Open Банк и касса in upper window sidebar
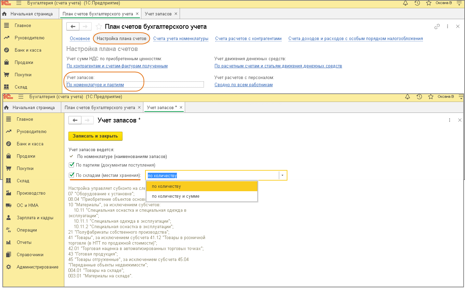Screen dimensions: 465x288 point(28,50)
